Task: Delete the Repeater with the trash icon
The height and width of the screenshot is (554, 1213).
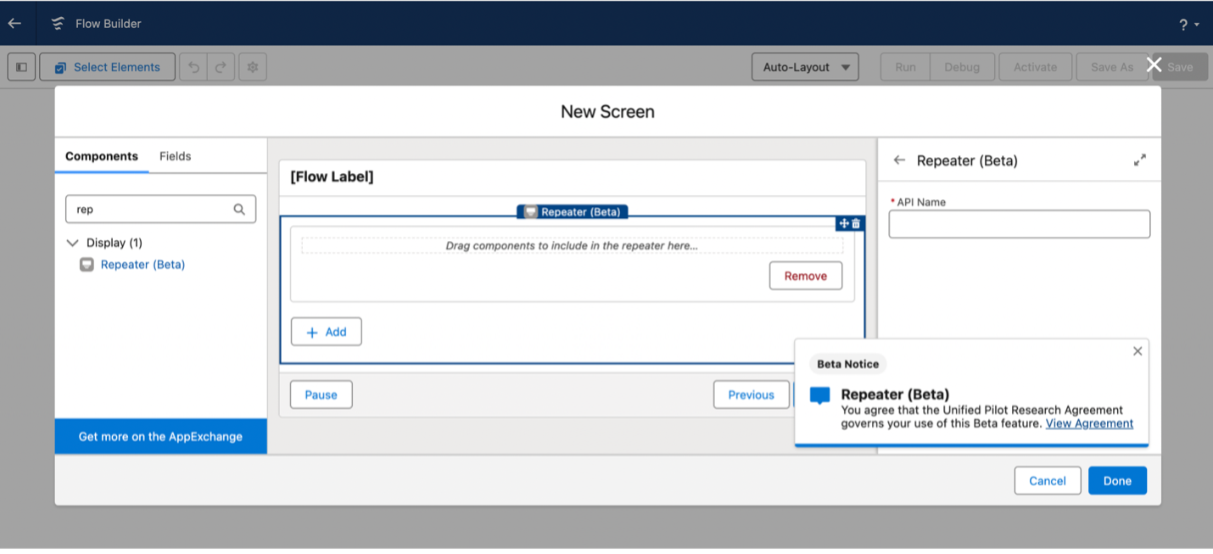Action: point(856,223)
